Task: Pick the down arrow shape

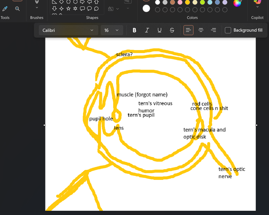Action: click(54, 8)
